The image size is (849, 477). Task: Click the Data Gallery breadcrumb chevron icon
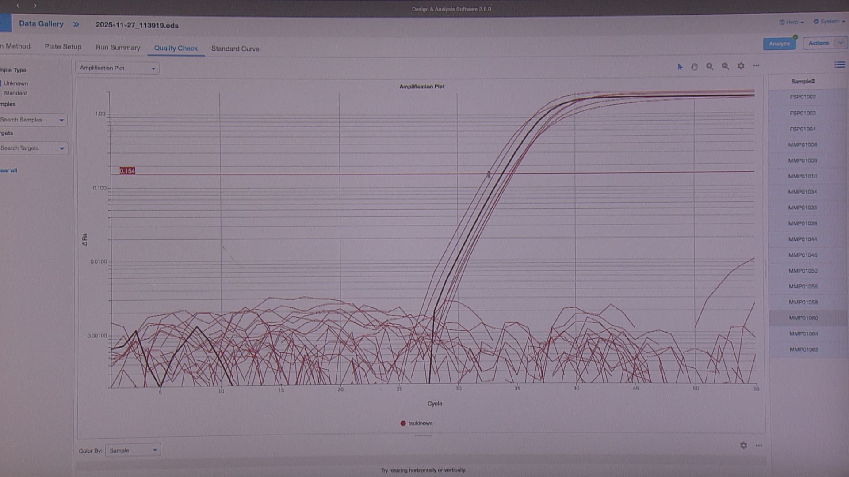(x=76, y=24)
